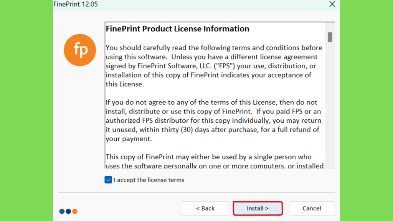Click the dark navy progress dot
Viewport: 393px width, 221px height.
[x=68, y=211]
